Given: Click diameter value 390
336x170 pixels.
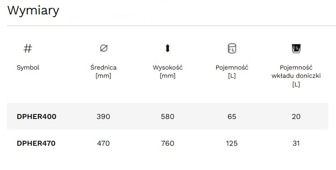Looking at the screenshot, I should pyautogui.click(x=103, y=116).
